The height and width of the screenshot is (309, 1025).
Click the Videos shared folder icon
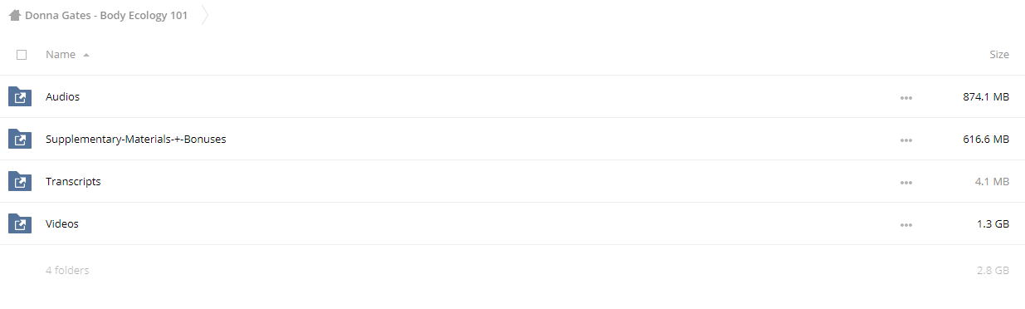click(x=20, y=223)
